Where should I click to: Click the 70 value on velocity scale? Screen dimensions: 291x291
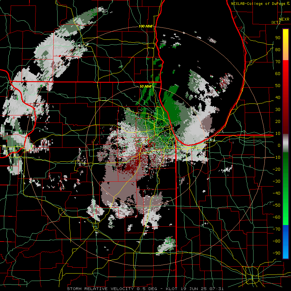(x=278, y=62)
